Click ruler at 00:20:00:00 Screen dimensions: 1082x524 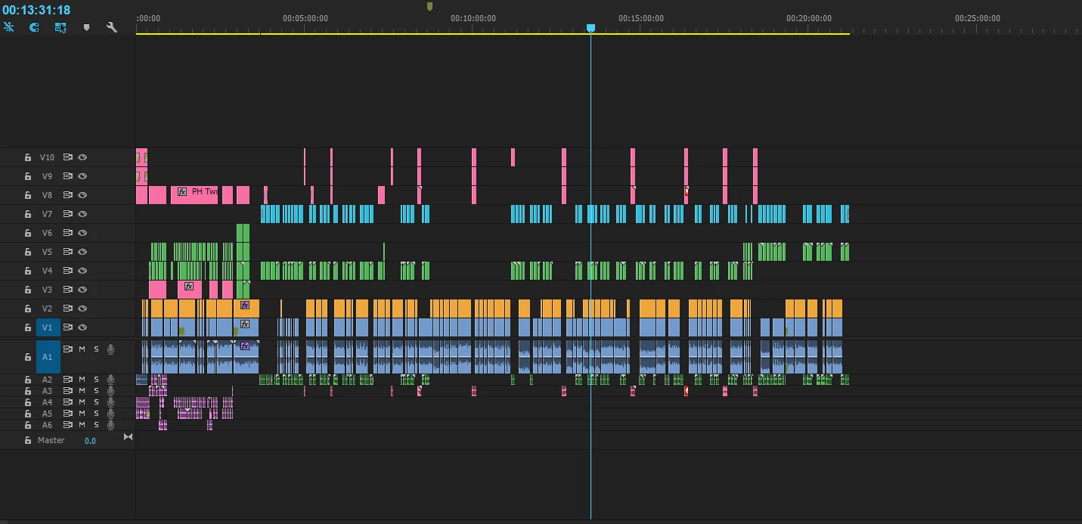(808, 18)
